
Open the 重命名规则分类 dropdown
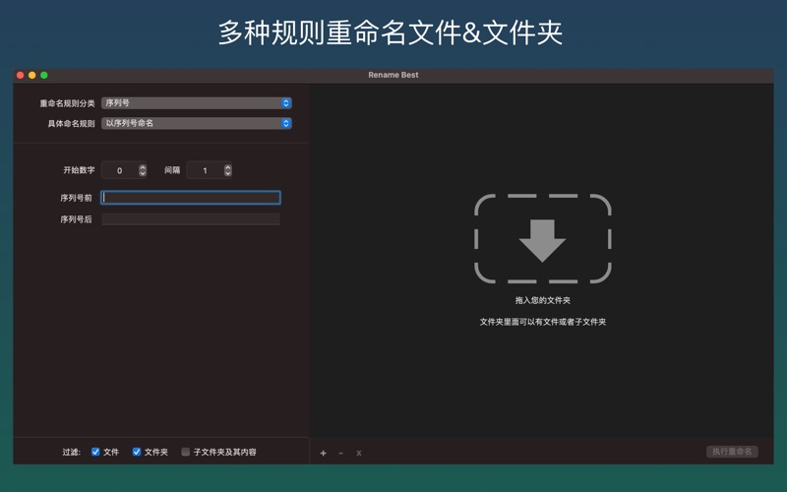pyautogui.click(x=197, y=102)
